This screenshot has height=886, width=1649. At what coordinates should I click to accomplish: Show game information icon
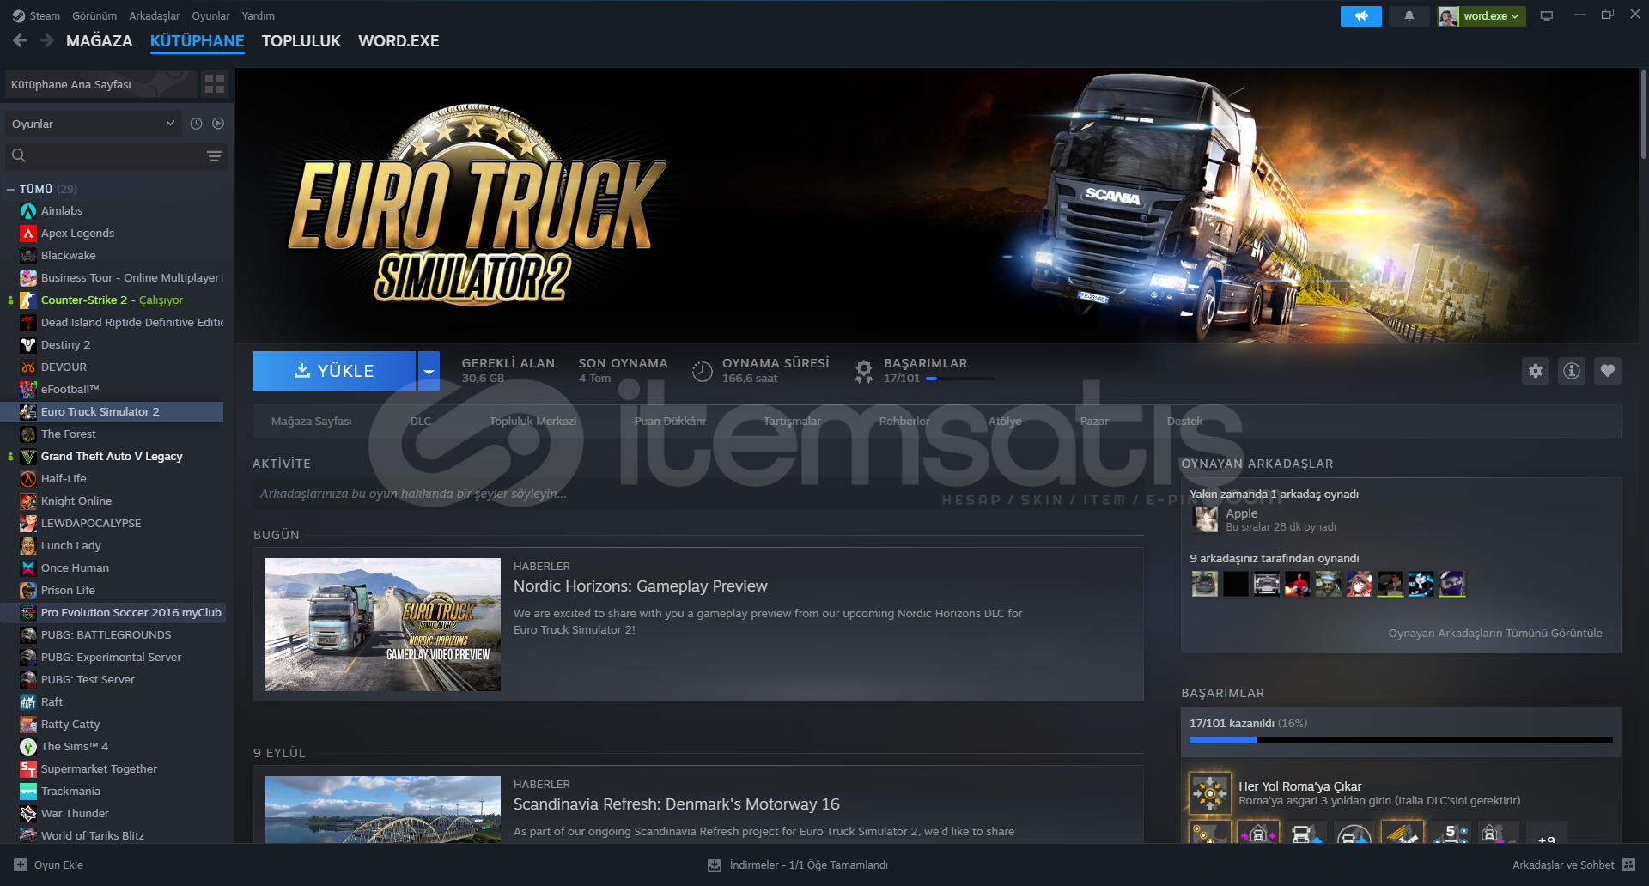pos(1572,371)
